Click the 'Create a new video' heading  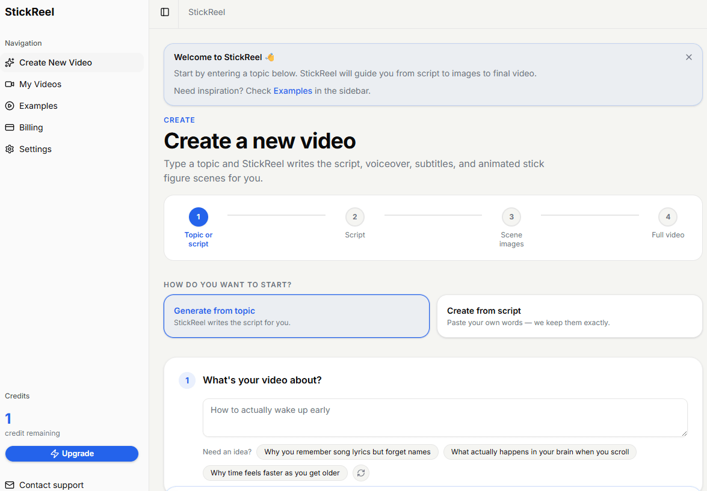260,141
